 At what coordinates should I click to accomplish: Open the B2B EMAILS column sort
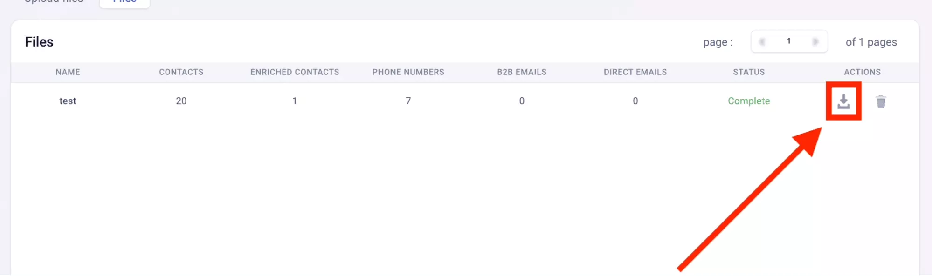[522, 72]
